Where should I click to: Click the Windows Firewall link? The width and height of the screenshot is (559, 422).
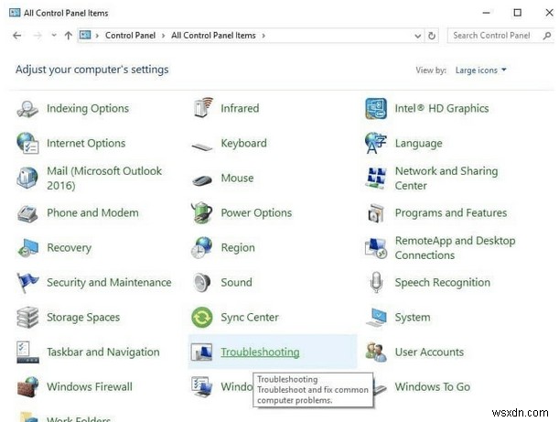[x=90, y=386]
